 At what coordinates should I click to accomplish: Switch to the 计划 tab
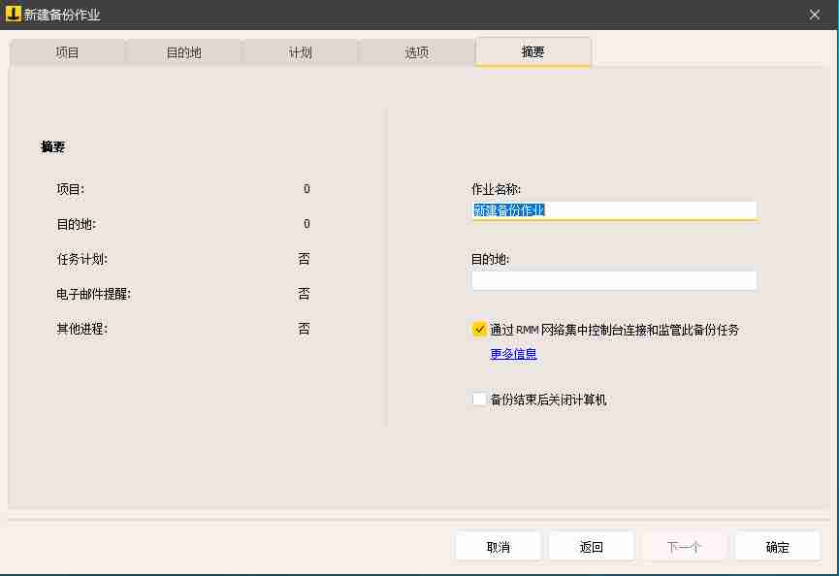point(300,52)
